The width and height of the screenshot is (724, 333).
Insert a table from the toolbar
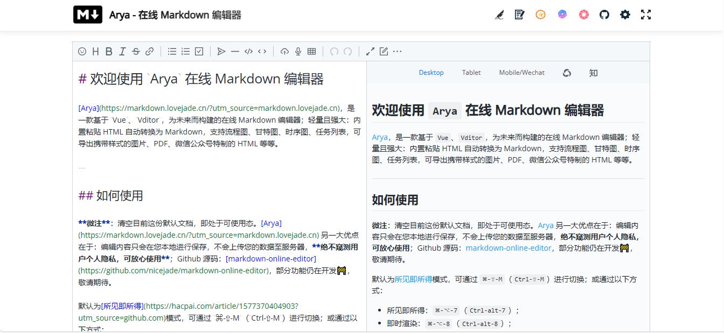(x=312, y=51)
